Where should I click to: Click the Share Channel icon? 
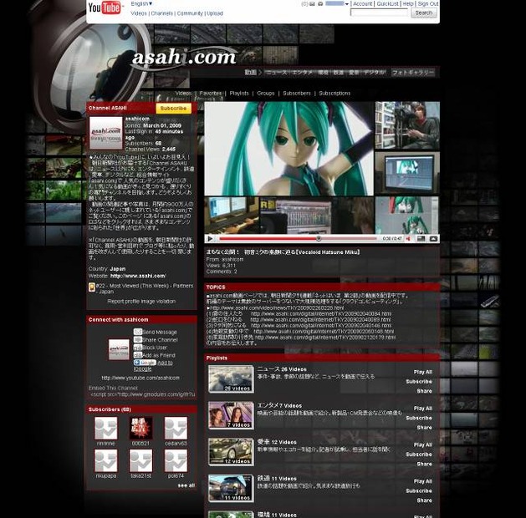[x=137, y=339]
